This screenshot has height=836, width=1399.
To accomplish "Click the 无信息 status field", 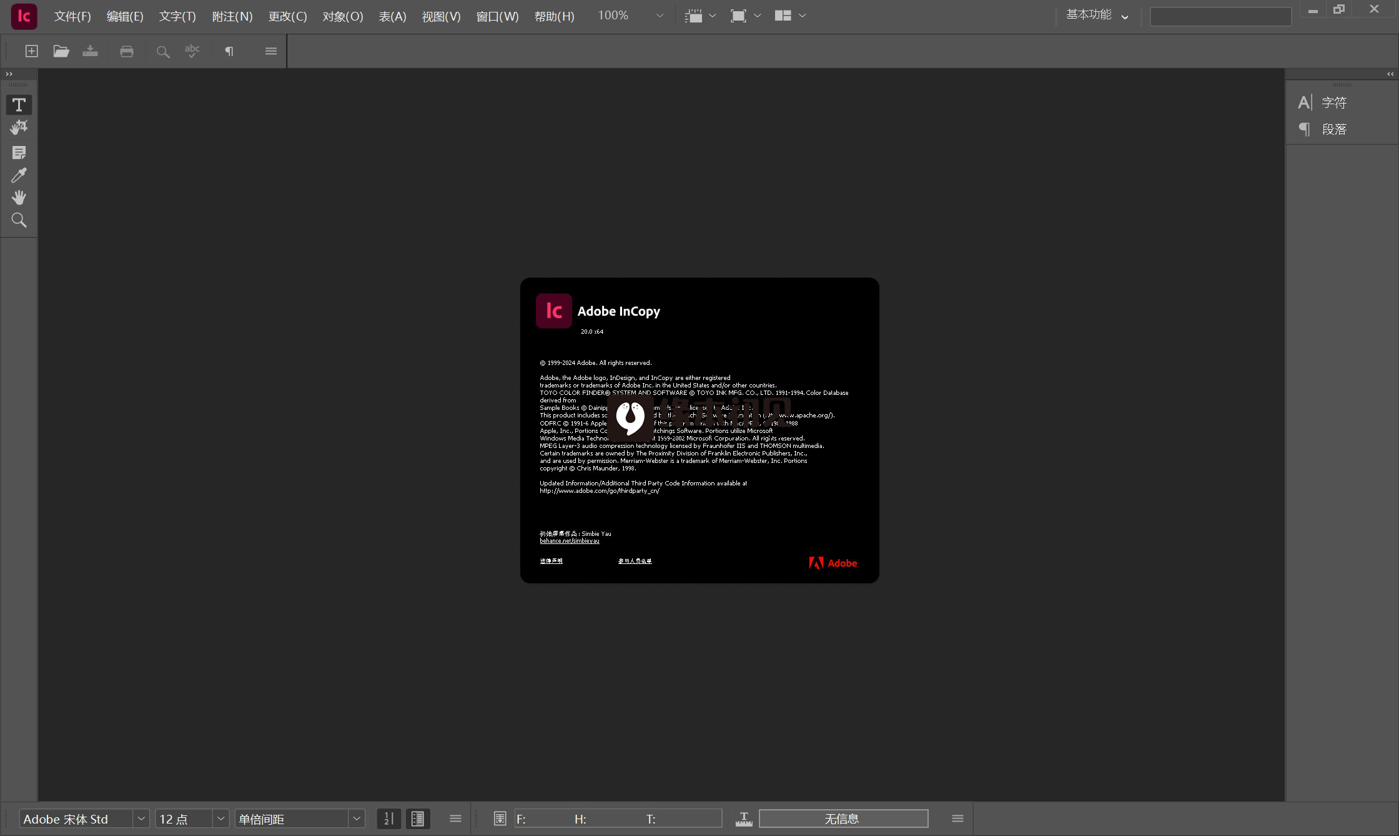I will coord(843,819).
